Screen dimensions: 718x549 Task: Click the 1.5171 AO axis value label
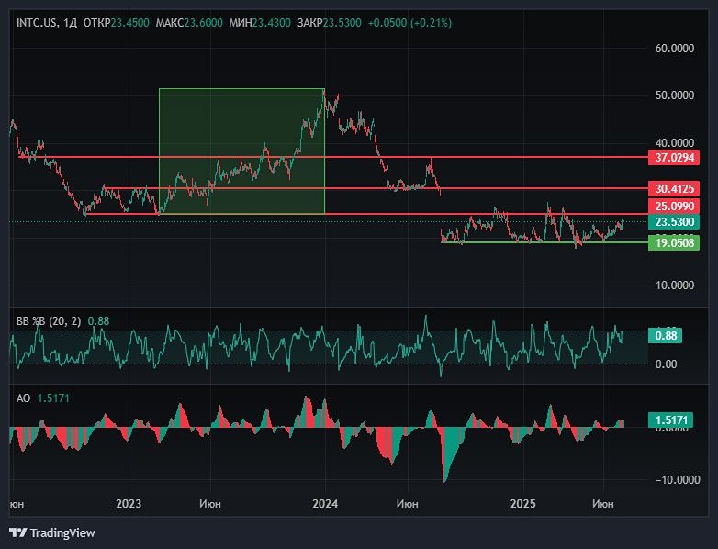(672, 420)
